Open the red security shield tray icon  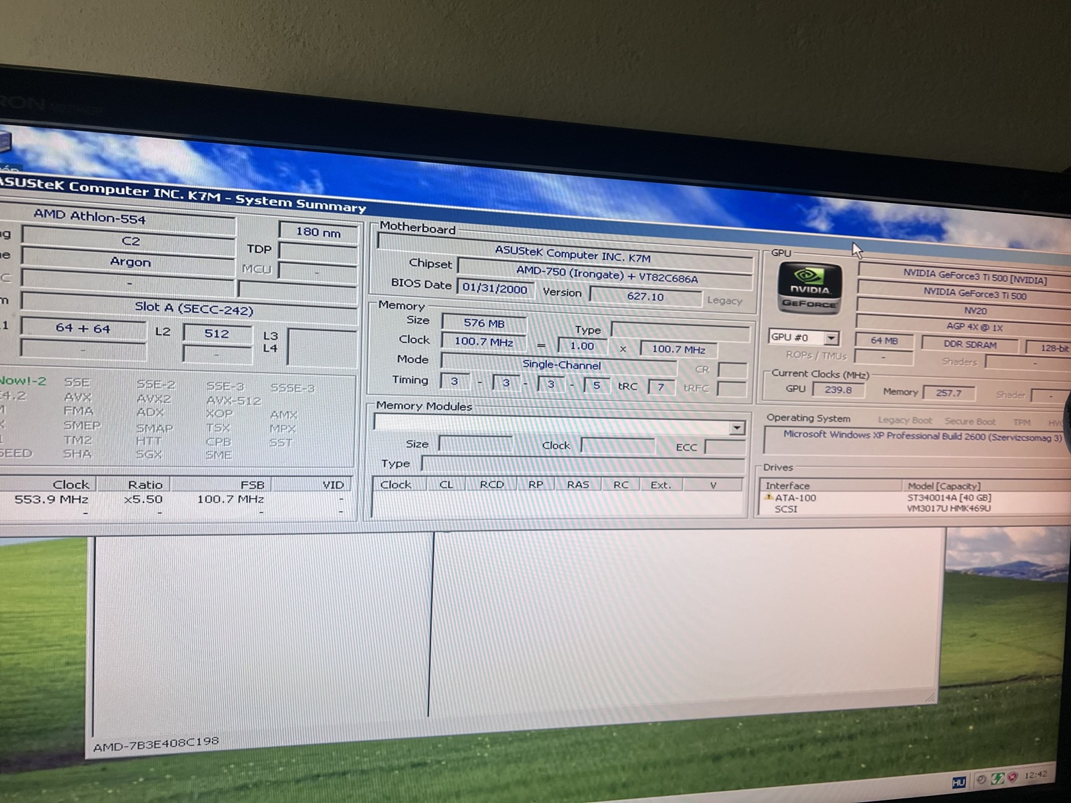pyautogui.click(x=1013, y=777)
